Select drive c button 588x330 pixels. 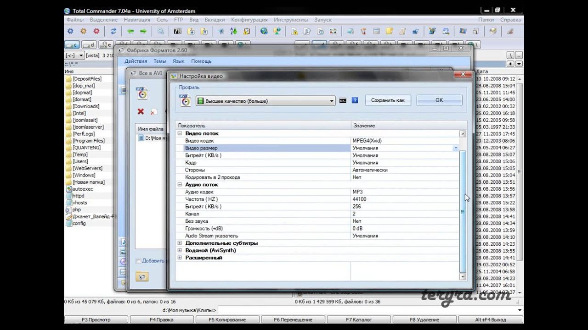[x=72, y=44]
